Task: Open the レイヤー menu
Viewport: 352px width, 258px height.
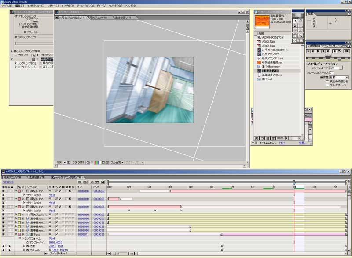Action: [x=53, y=6]
